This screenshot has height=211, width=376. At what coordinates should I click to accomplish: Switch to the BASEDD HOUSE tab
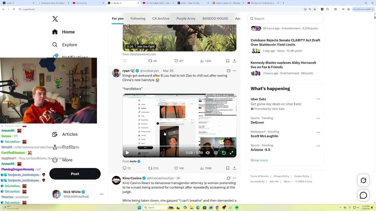tap(215, 18)
